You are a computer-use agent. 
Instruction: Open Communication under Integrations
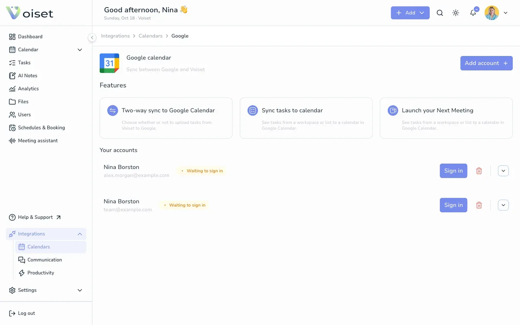pos(45,260)
